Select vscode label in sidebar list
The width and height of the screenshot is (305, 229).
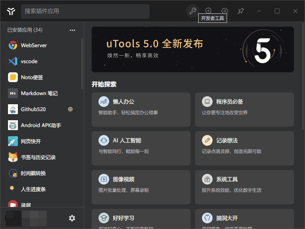click(29, 61)
